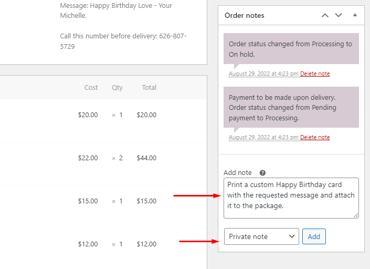
Task: Move Order notes panel up
Action: click(x=325, y=15)
